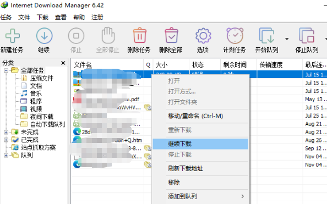The image size is (327, 204).
Task: Choose 刷新下载地址 in context menu
Action: tap(200, 168)
